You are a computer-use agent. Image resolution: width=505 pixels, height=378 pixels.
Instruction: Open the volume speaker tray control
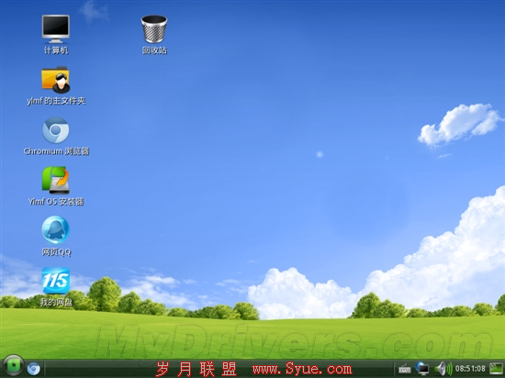coord(443,369)
